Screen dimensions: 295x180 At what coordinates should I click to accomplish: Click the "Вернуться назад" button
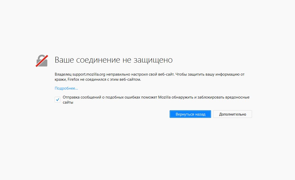[x=190, y=114]
